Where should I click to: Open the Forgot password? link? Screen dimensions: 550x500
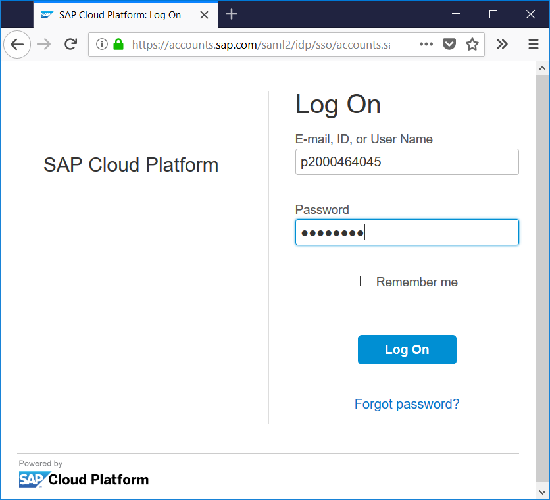click(407, 404)
